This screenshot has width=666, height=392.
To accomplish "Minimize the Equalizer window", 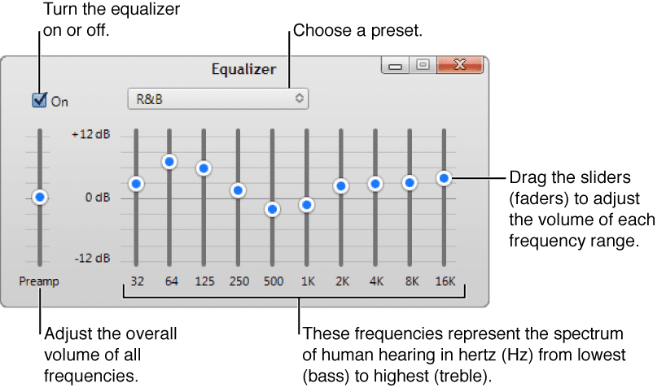I will click(x=395, y=68).
